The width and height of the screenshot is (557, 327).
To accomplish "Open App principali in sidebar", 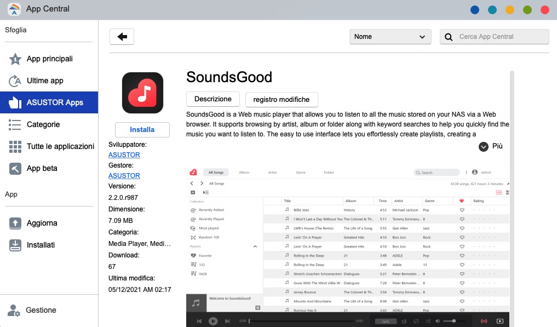I will click(x=49, y=59).
